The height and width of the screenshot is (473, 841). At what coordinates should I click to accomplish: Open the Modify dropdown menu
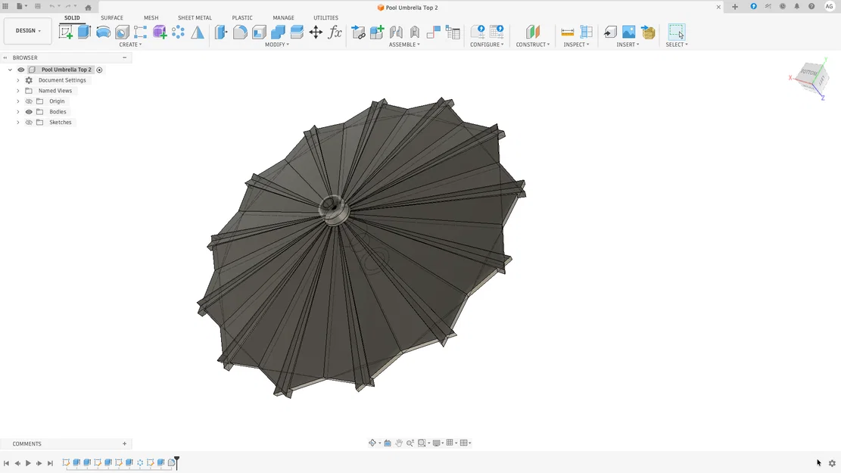pyautogui.click(x=277, y=45)
